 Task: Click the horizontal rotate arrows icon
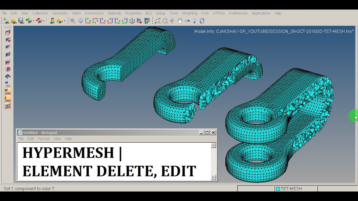[187, 21]
